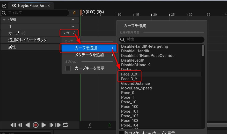
Task: Expand the メタデータを追加 submenu arrow
Action: 113,55
